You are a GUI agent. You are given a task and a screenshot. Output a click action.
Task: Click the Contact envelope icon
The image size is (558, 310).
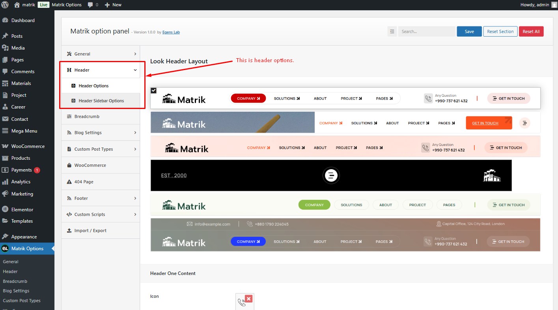coord(5,119)
